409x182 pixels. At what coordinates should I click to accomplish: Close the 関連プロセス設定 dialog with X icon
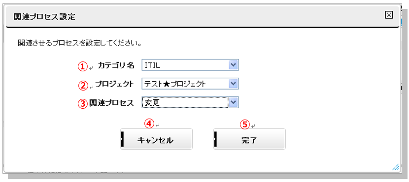[389, 15]
